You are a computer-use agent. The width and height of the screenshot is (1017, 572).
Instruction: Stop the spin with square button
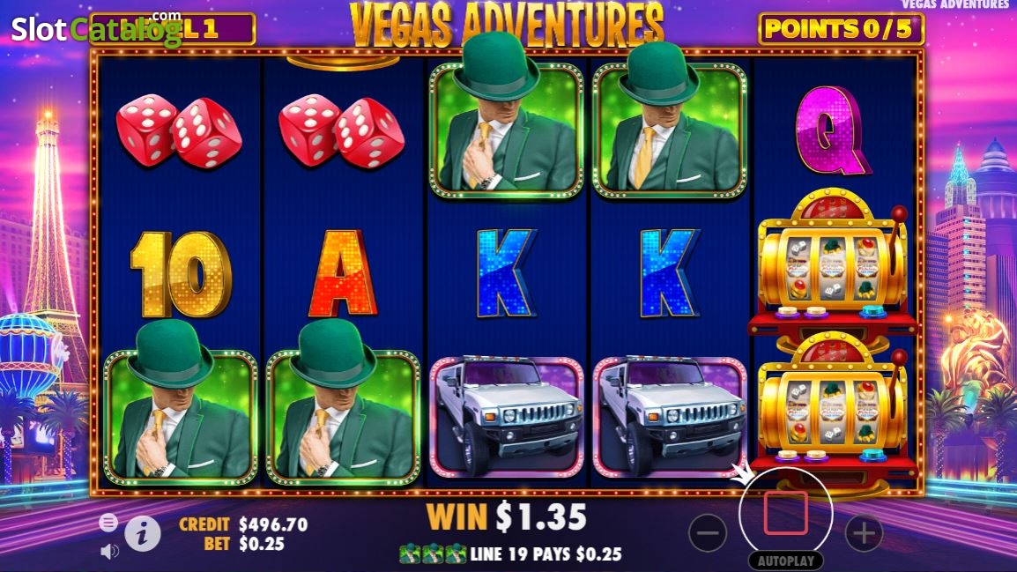coord(785,513)
